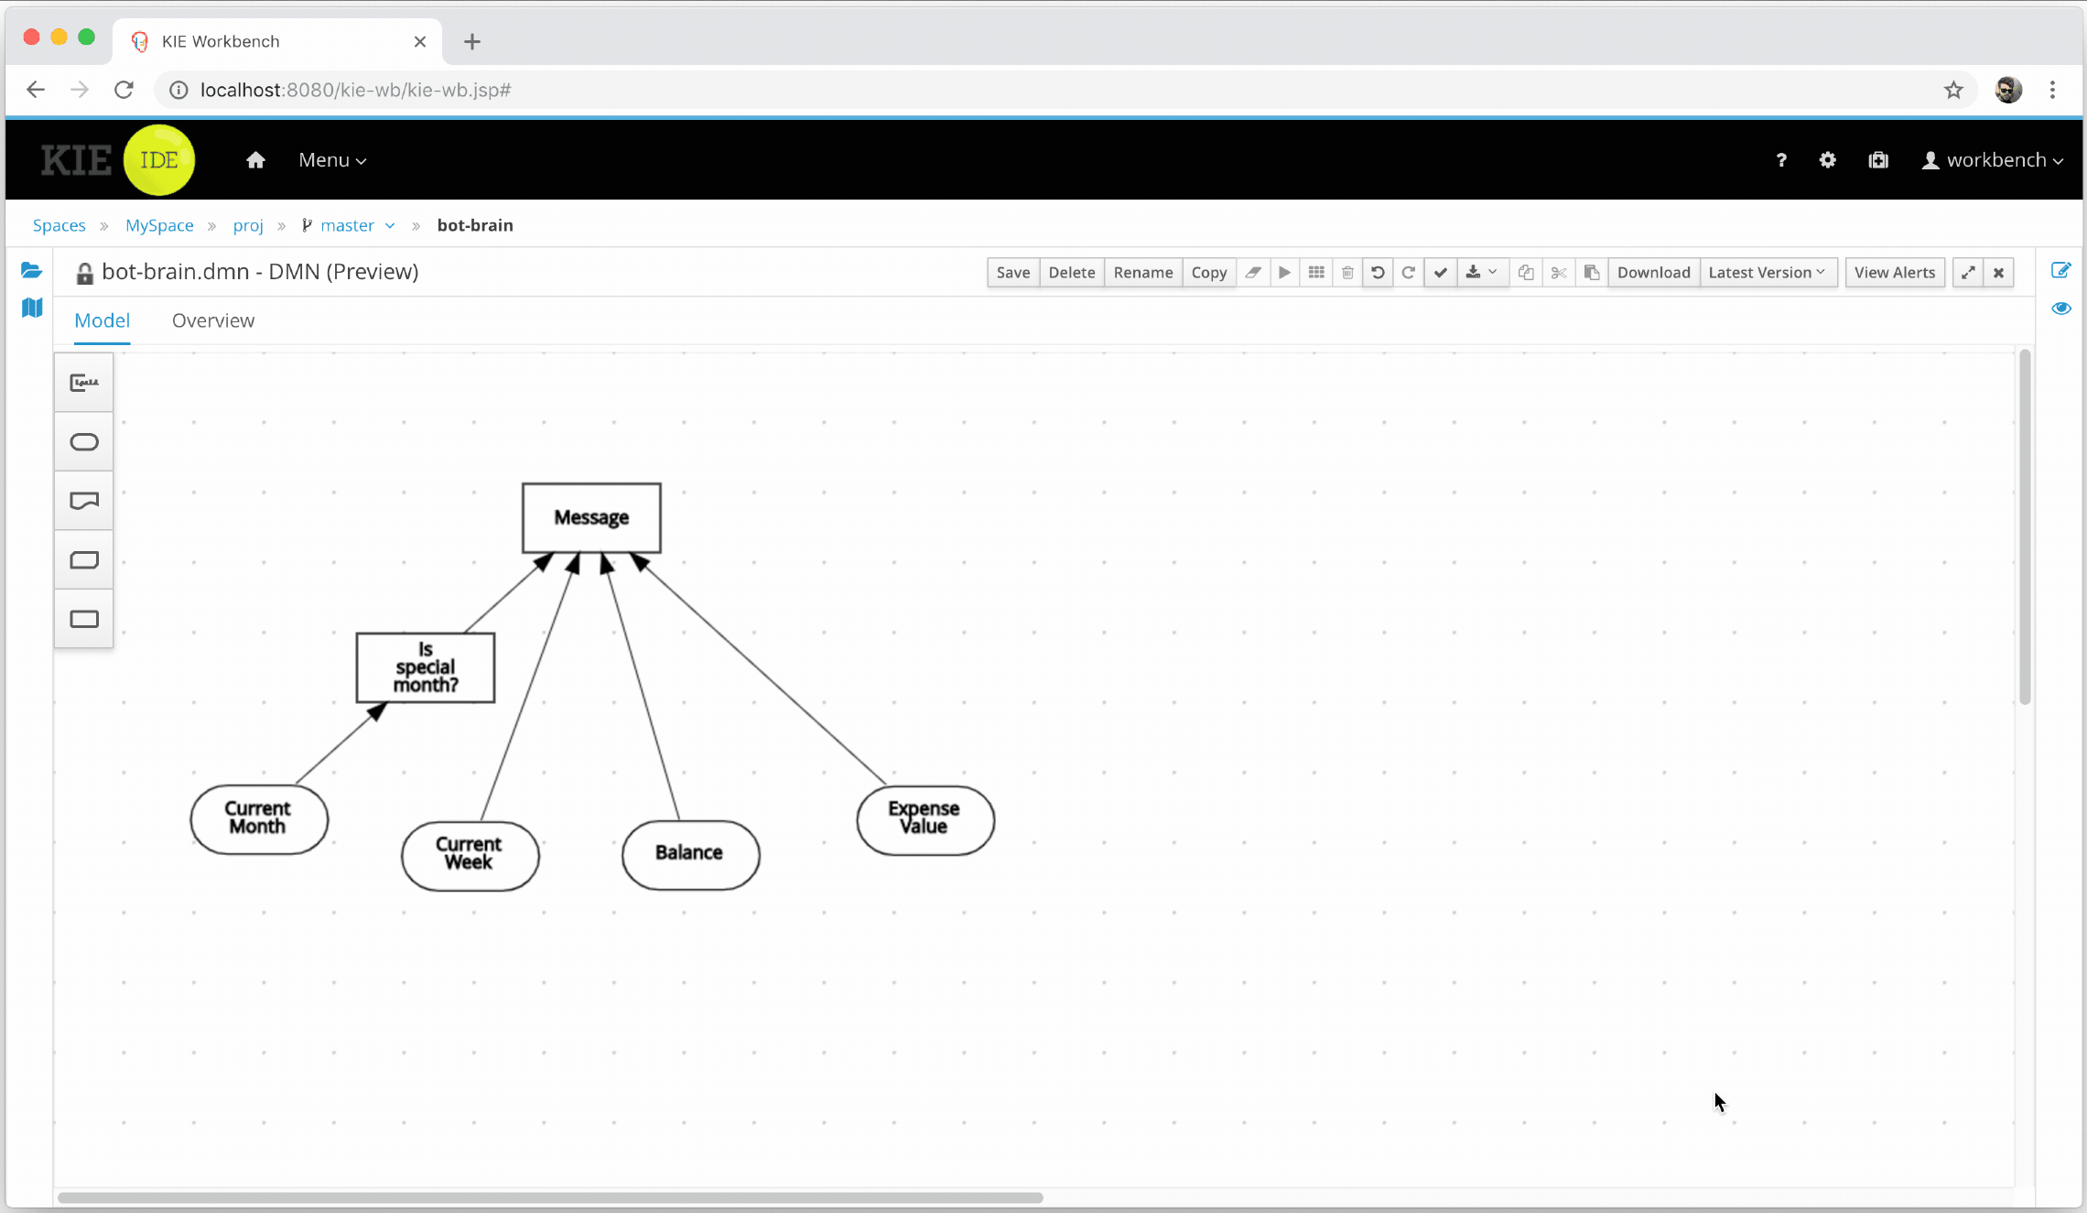Click the browser back arrow

[x=36, y=90]
